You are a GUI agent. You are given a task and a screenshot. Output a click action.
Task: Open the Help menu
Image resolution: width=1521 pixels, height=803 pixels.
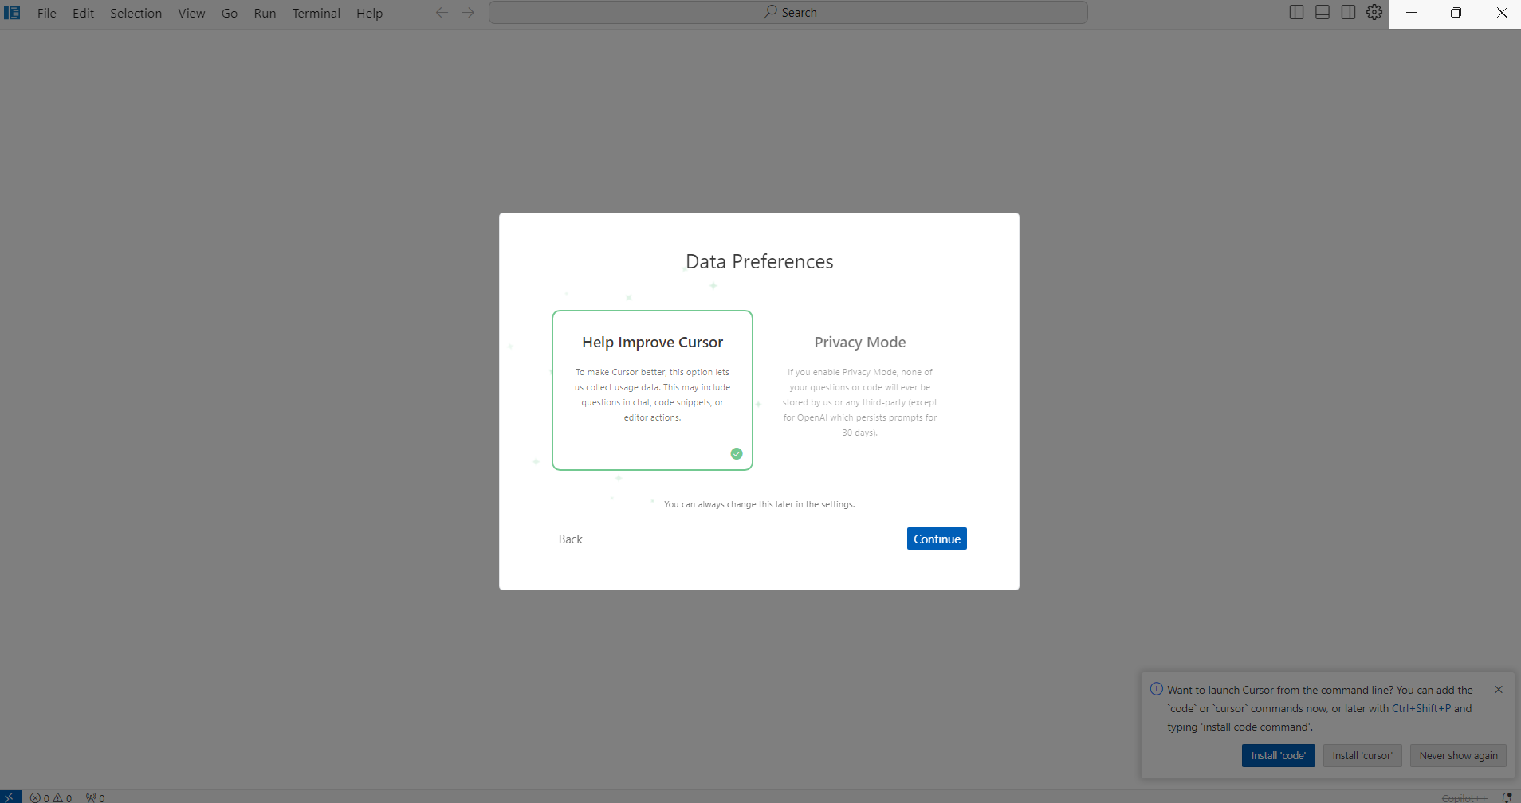369,13
